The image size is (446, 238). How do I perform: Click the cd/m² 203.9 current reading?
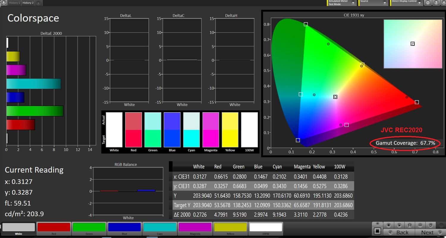(x=24, y=214)
